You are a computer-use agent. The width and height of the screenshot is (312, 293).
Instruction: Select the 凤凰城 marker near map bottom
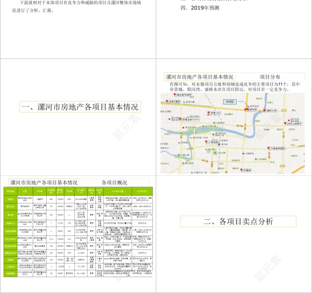(x=242, y=169)
